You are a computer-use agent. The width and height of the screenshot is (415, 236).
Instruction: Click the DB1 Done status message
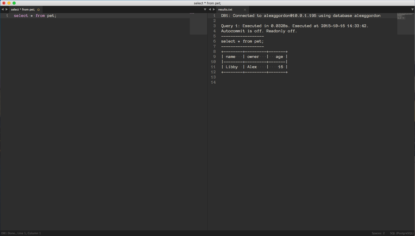tap(21, 233)
